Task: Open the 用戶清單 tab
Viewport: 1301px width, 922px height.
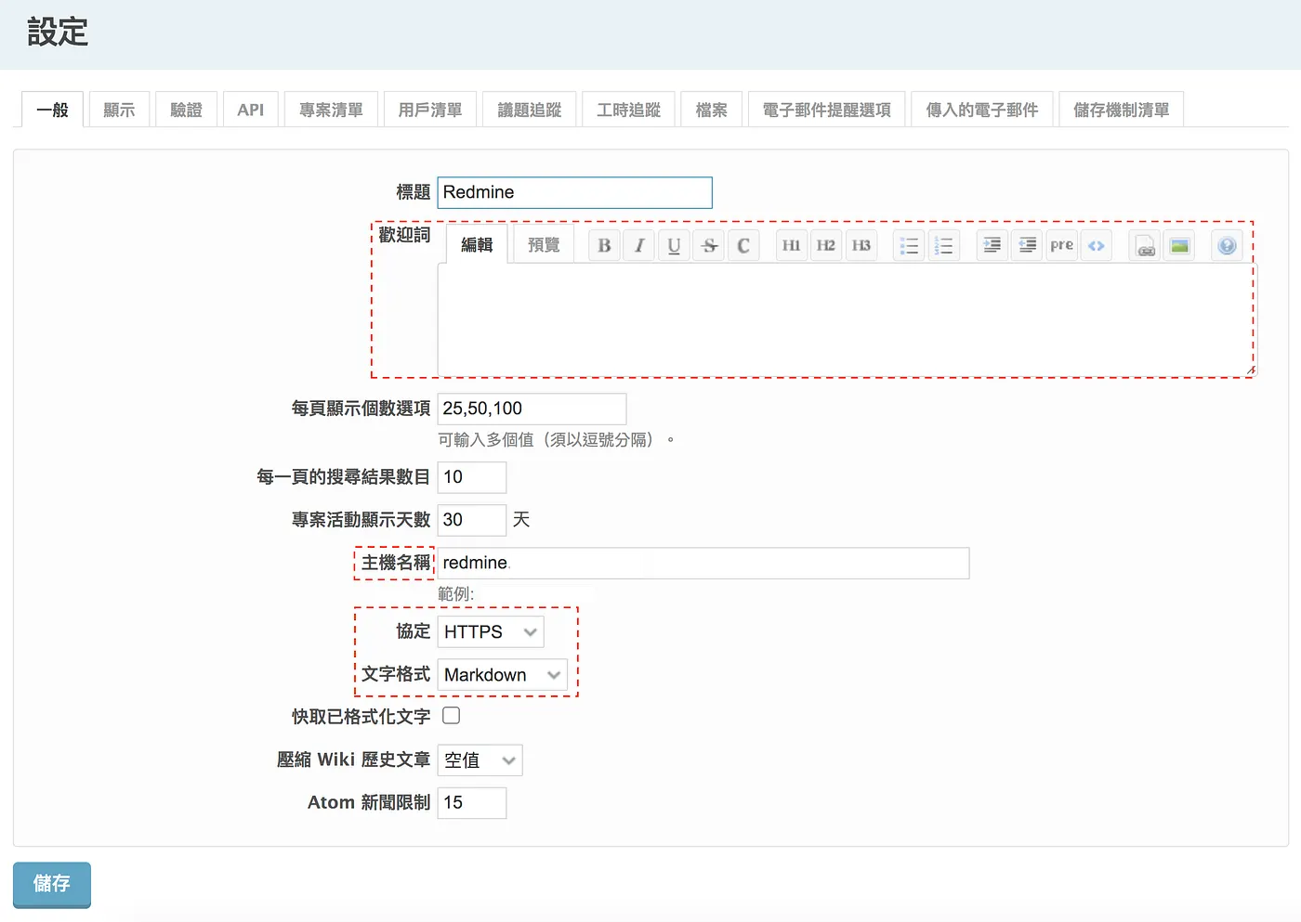Action: click(430, 110)
